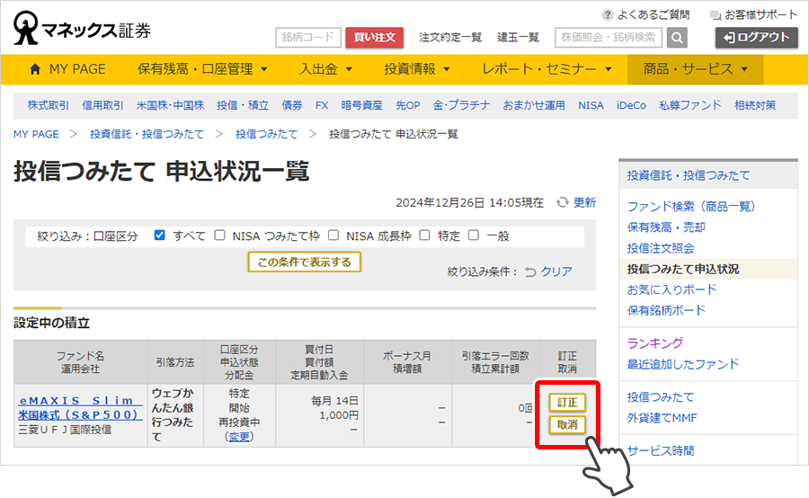Screen dimensions: 809x498
Task: Open the 外貨建てMMF sidebar link
Action: (x=662, y=418)
